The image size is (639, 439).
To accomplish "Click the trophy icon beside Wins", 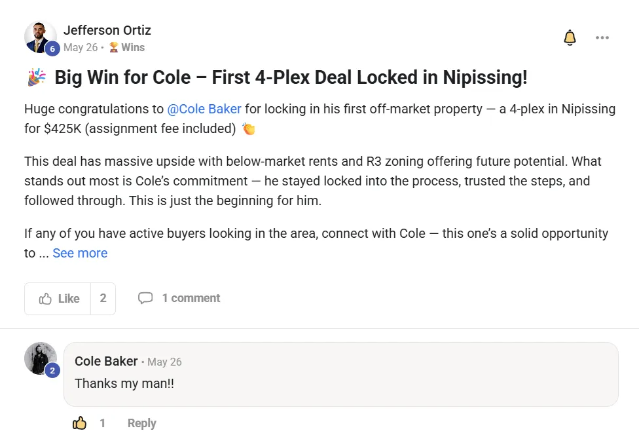I will click(x=113, y=47).
